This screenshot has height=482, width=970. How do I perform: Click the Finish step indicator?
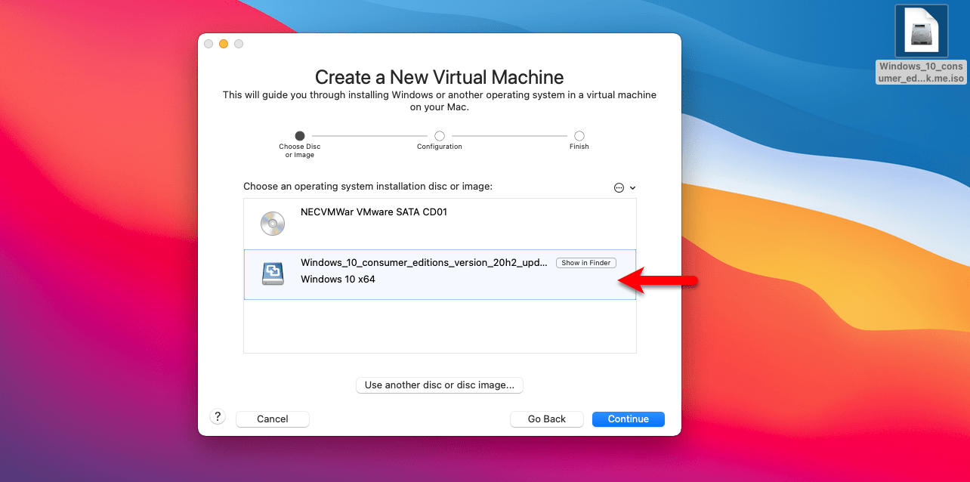(x=579, y=136)
